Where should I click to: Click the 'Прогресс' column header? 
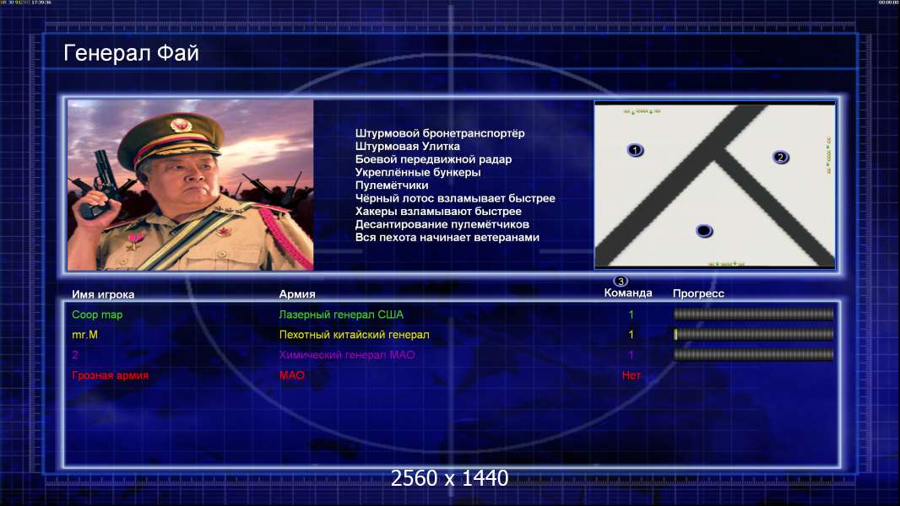click(698, 293)
